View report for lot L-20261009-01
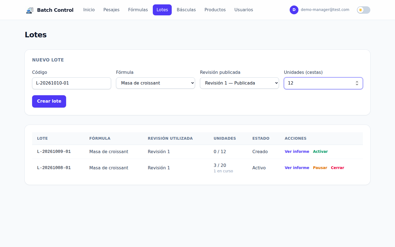 (297, 151)
